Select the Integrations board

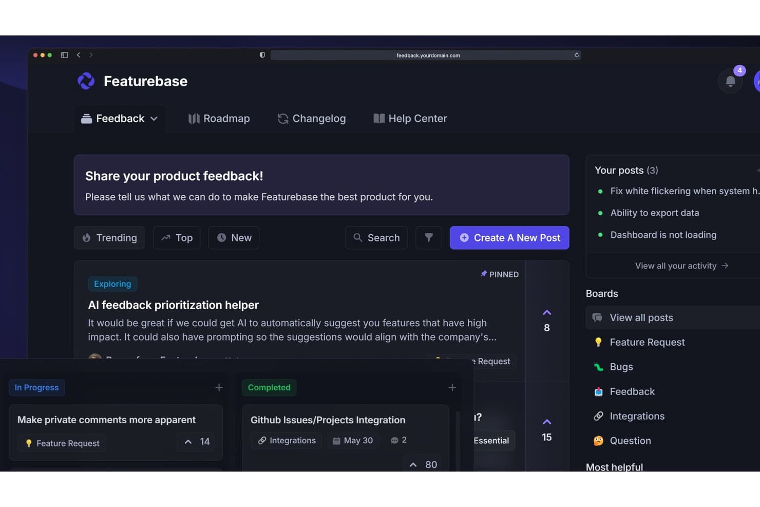point(629,416)
